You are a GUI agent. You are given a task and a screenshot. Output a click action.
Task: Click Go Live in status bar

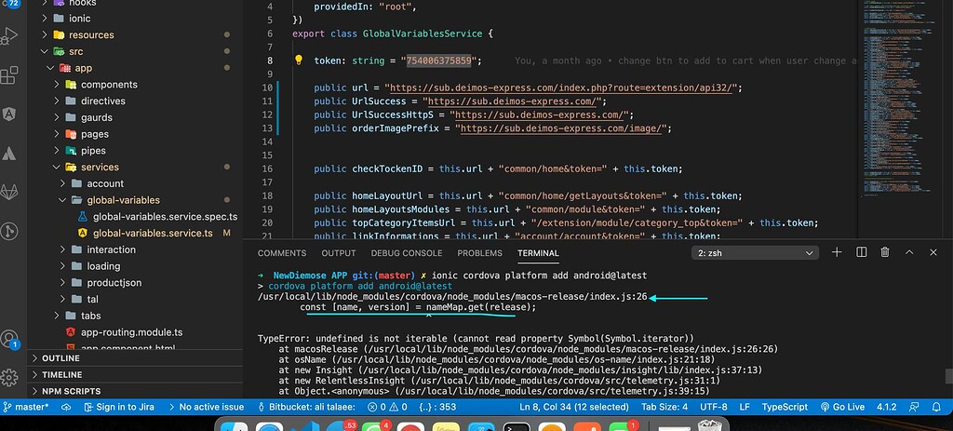point(842,407)
